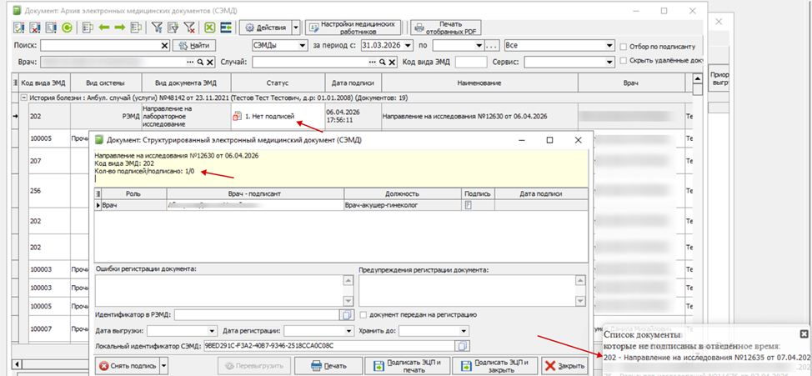Check документ передан на регистрацию box
The image size is (812, 376).
coord(364,314)
